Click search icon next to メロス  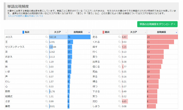[46, 37]
